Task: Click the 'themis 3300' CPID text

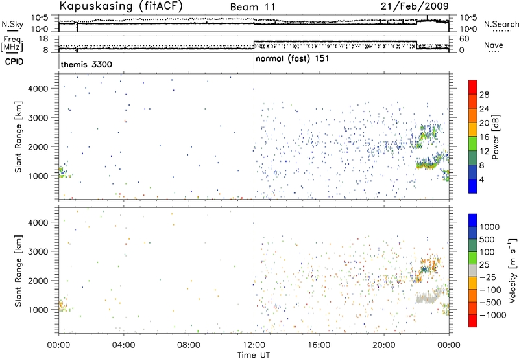Action: (86, 64)
